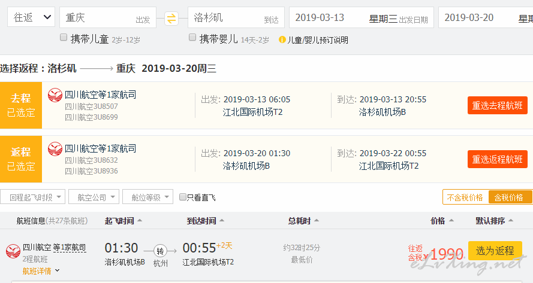
Task: Click airline logo in flight results row
Action: (13, 251)
